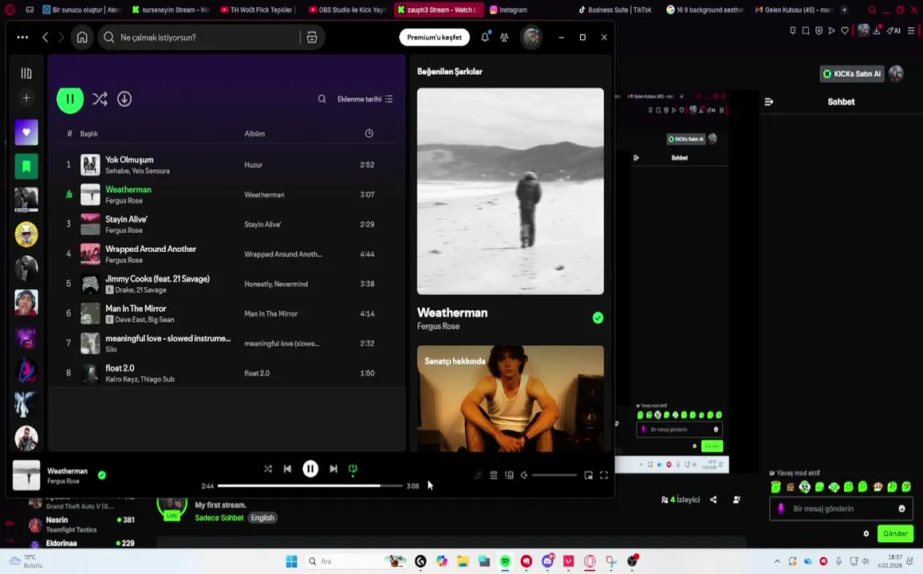Open the Spotify three-dots menu

[22, 37]
